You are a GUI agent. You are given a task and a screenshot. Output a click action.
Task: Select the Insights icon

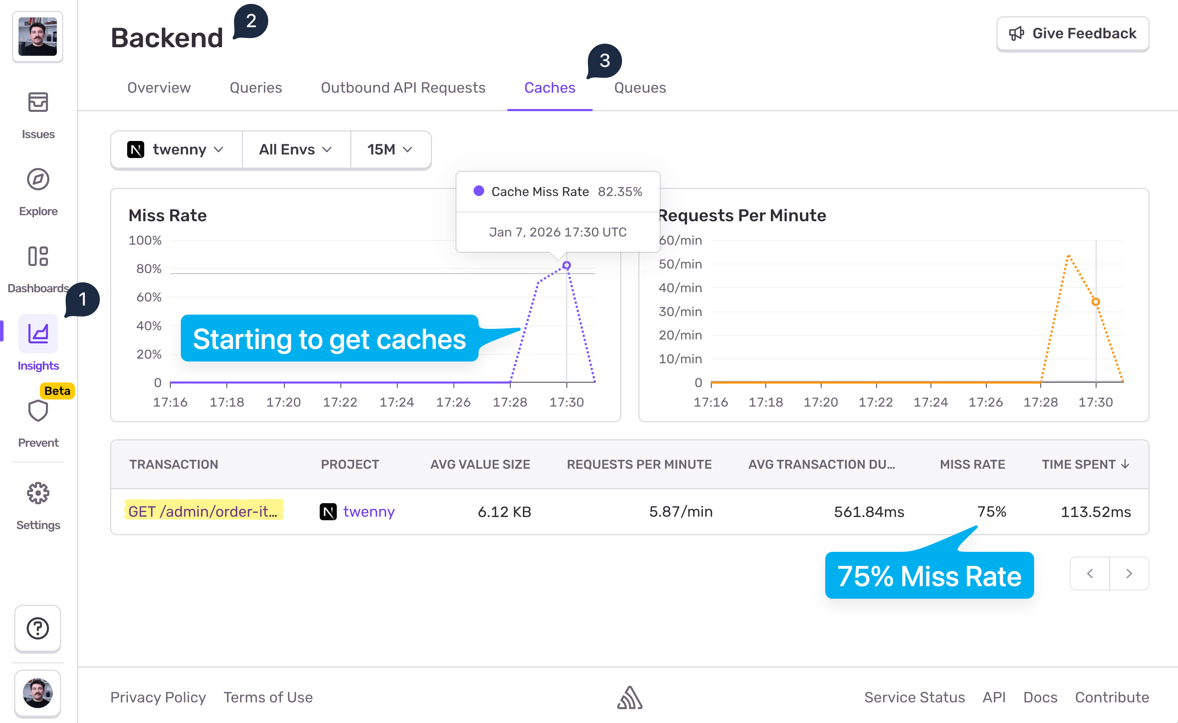click(x=38, y=334)
